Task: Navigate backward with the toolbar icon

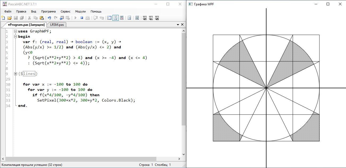Action: pyautogui.click(x=62, y=18)
